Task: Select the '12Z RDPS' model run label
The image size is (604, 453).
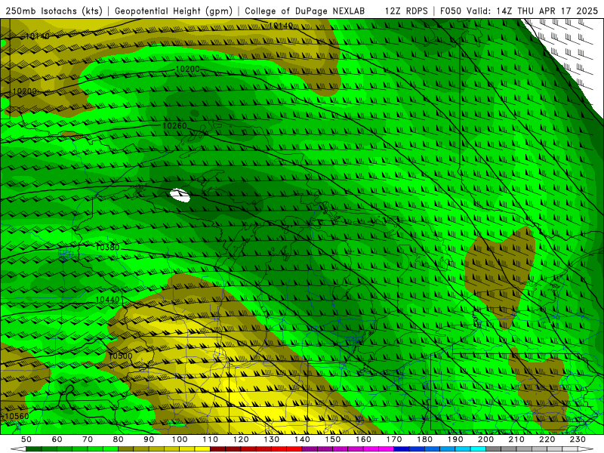Action: tap(406, 11)
